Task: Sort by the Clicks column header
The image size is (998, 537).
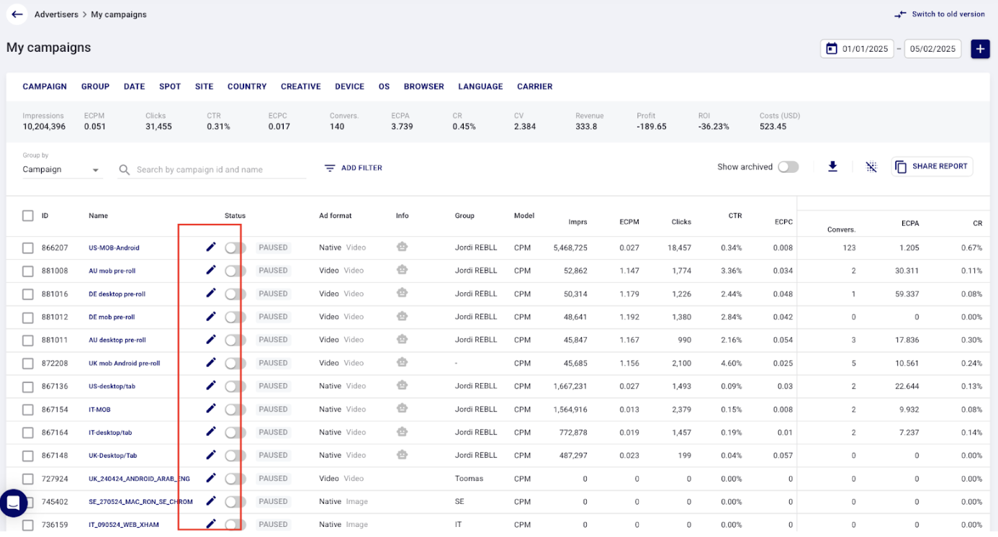Action: 681,222
